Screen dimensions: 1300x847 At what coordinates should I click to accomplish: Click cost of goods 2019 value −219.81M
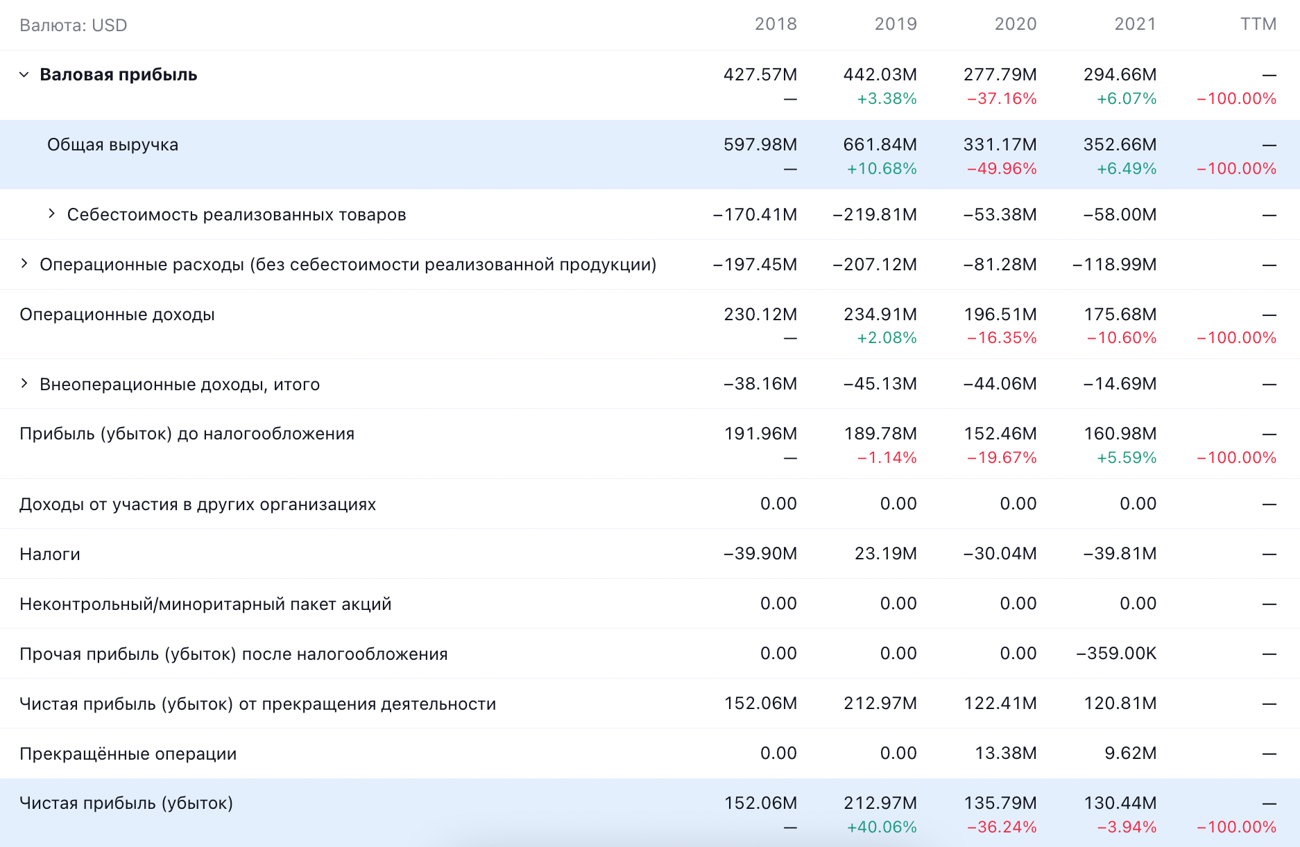coord(875,214)
